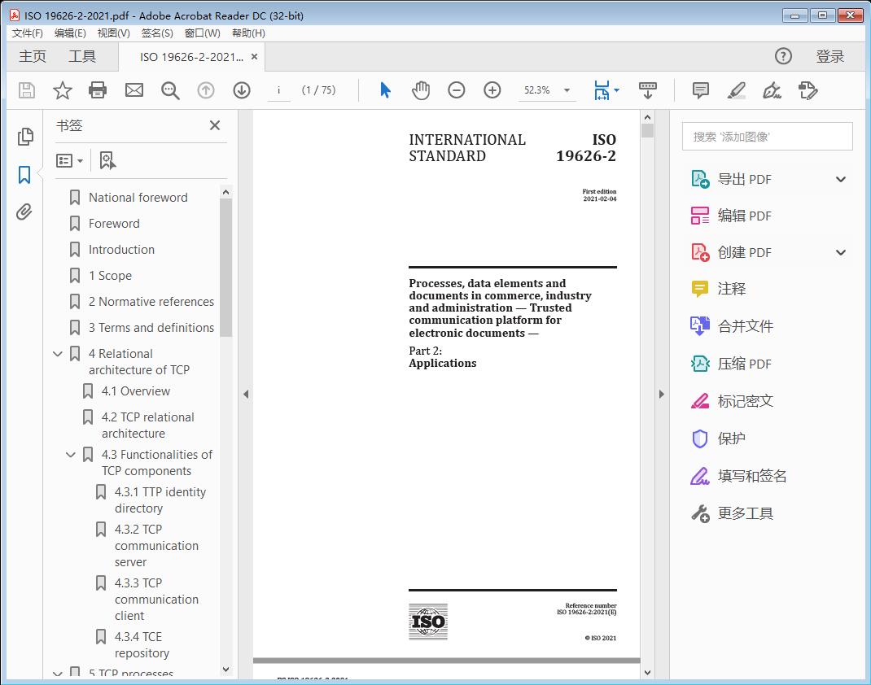This screenshot has width=871, height=685.
Task: Collapse the 5 TCP processes bookmark
Action: [x=58, y=674]
